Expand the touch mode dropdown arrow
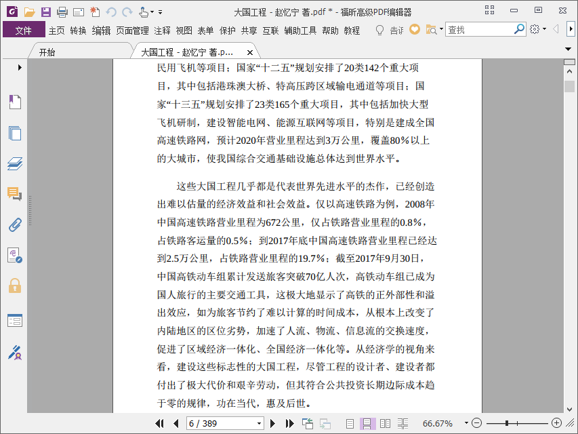The width and height of the screenshot is (578, 434). tap(152, 12)
